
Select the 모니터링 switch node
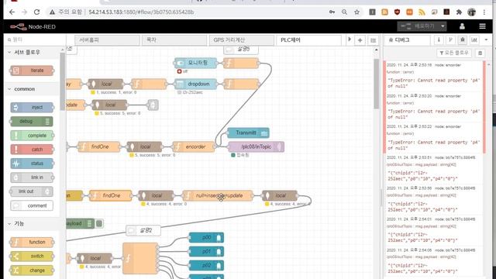(195, 63)
